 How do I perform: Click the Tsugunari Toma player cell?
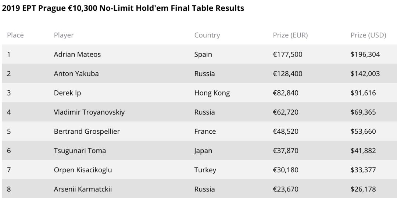[x=80, y=151]
